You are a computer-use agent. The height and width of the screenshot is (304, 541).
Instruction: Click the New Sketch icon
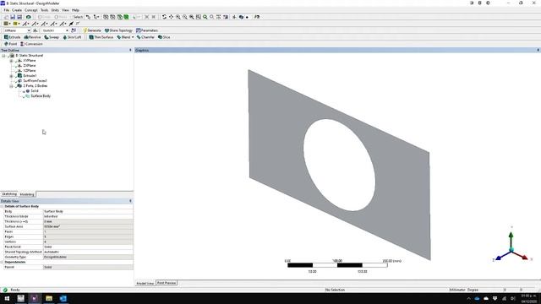point(74,30)
